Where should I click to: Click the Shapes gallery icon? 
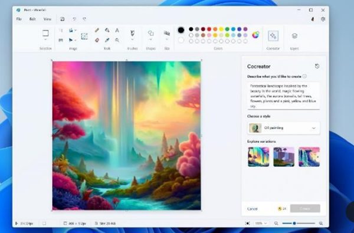[x=150, y=33]
